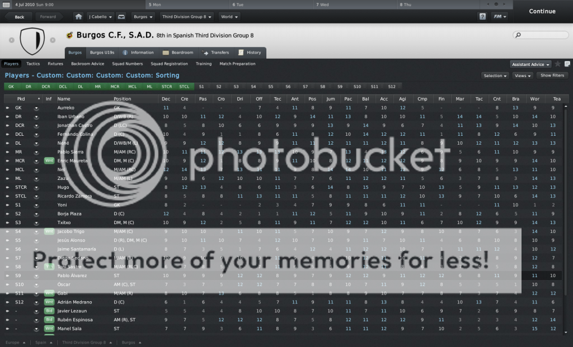Open the Tactics sub-tab
Image resolution: width=573 pixels, height=347 pixels.
click(x=33, y=64)
